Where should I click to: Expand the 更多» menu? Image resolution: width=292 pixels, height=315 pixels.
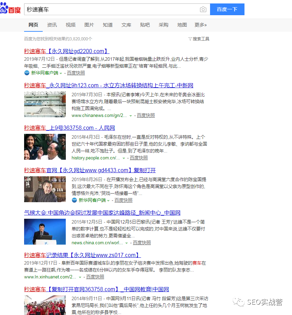coord(200,25)
